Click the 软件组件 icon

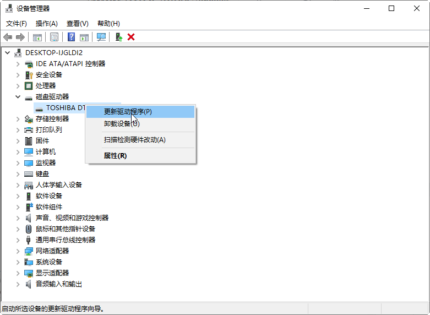29,207
